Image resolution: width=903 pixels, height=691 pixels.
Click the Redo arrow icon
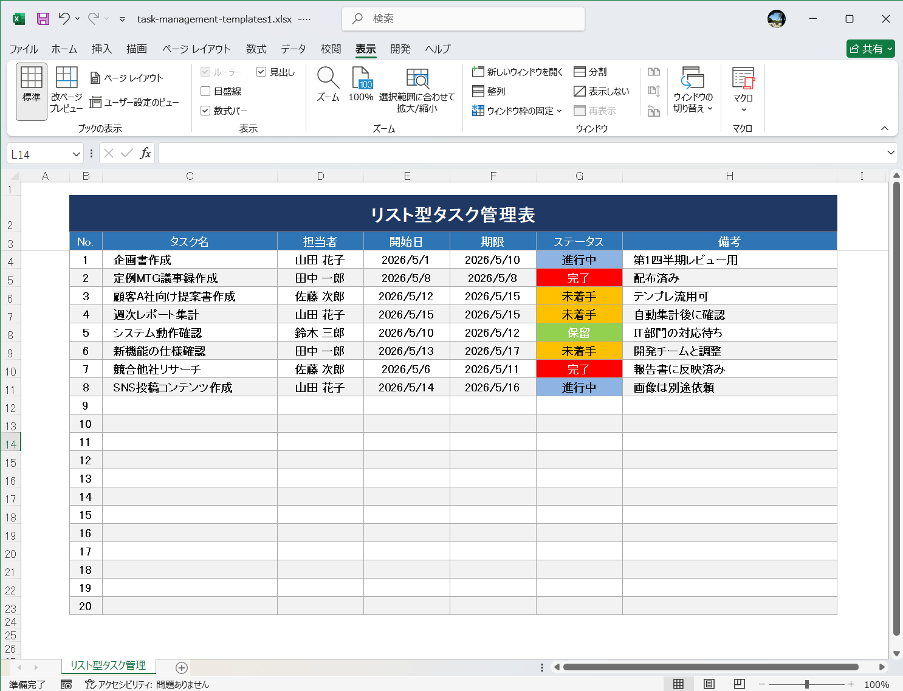tap(94, 19)
